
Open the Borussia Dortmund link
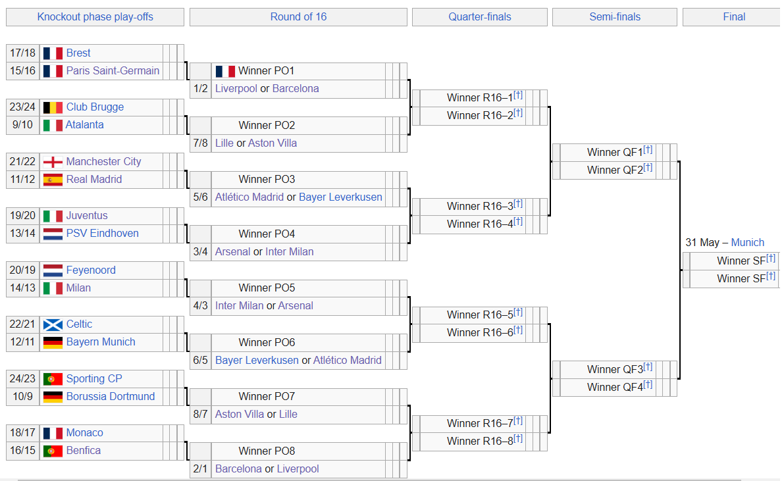tap(111, 397)
